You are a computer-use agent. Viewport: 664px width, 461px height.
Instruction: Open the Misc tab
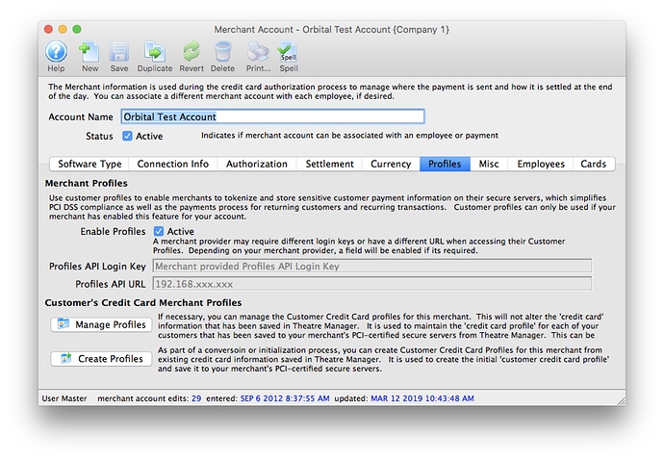(x=489, y=164)
